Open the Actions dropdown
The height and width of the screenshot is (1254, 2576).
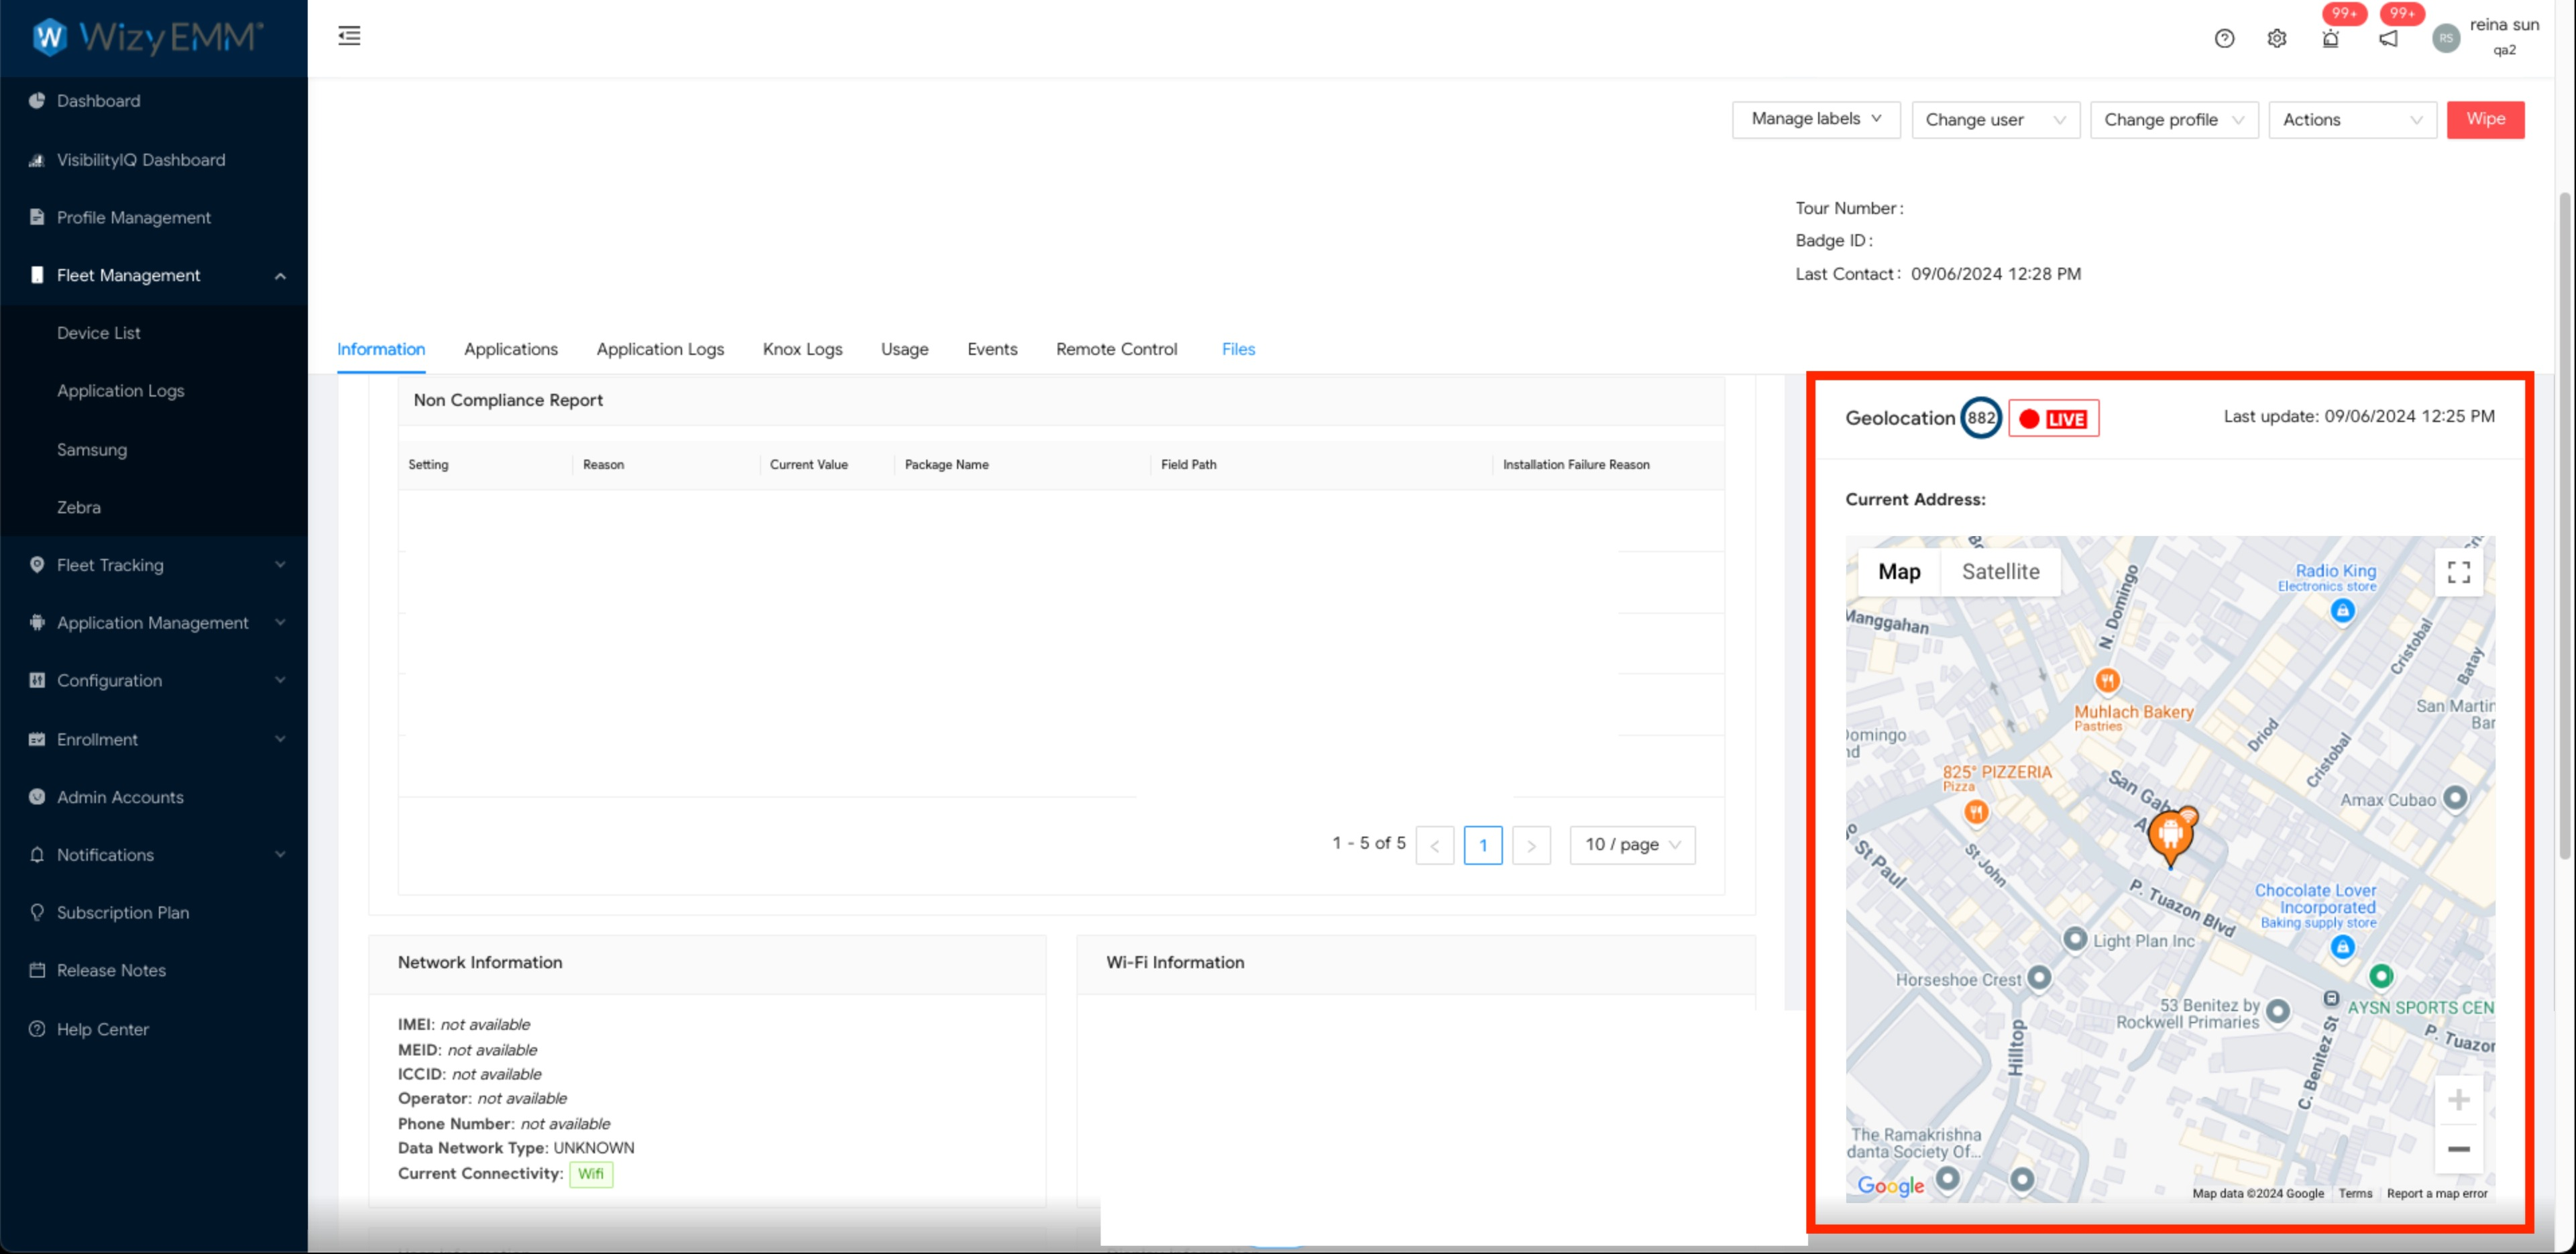tap(2351, 120)
